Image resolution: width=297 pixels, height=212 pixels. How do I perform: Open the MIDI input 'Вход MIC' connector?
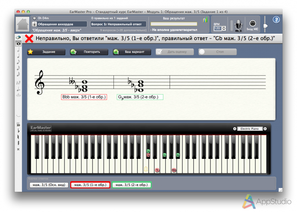253,25
